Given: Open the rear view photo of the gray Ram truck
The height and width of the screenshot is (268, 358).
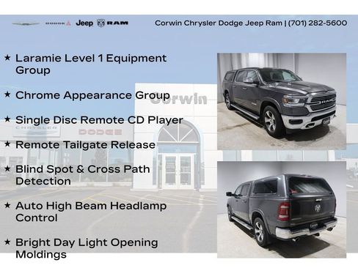Looking at the screenshot, I should (x=282, y=209).
